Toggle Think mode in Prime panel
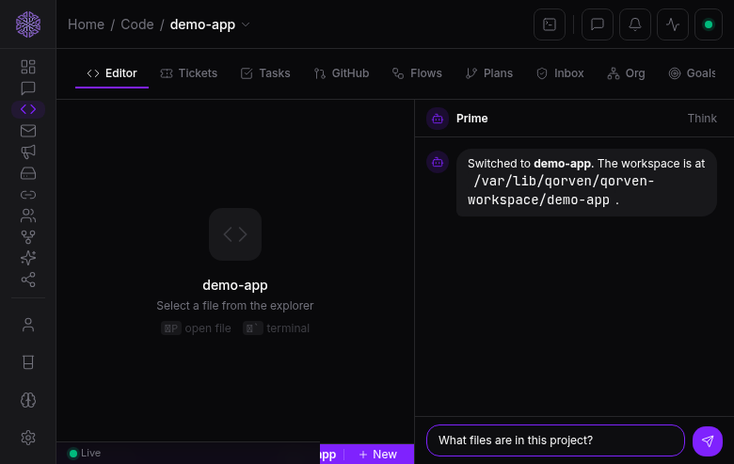This screenshot has width=734, height=464. (x=702, y=119)
